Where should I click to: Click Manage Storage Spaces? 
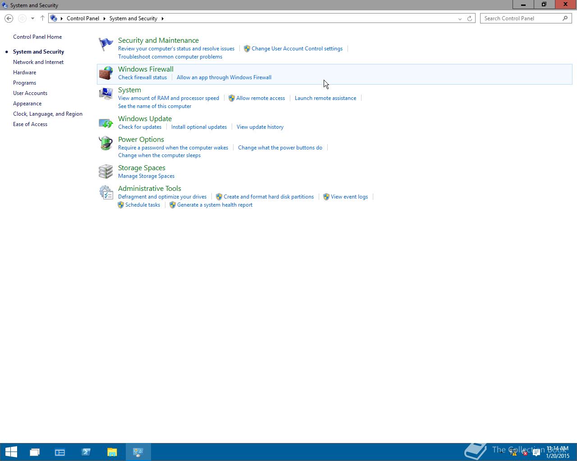coord(146,176)
